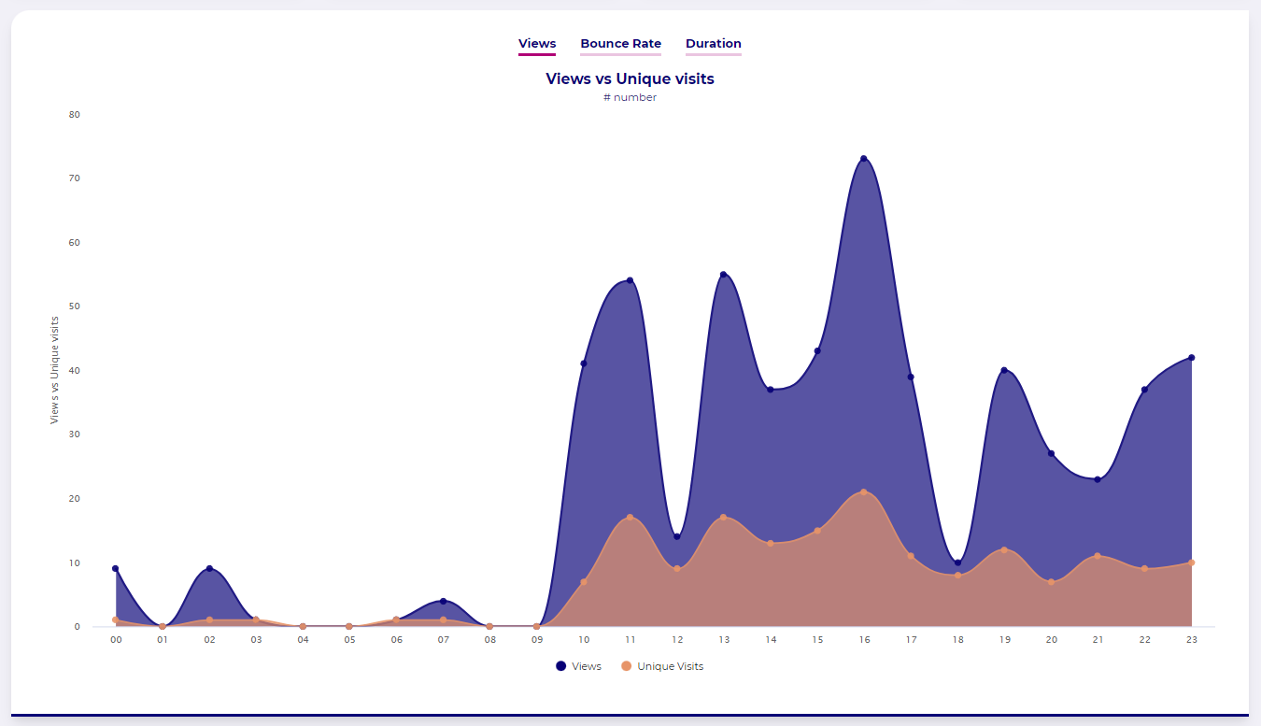Select the Views peak point at hour 16
The height and width of the screenshot is (726, 1261).
point(864,159)
